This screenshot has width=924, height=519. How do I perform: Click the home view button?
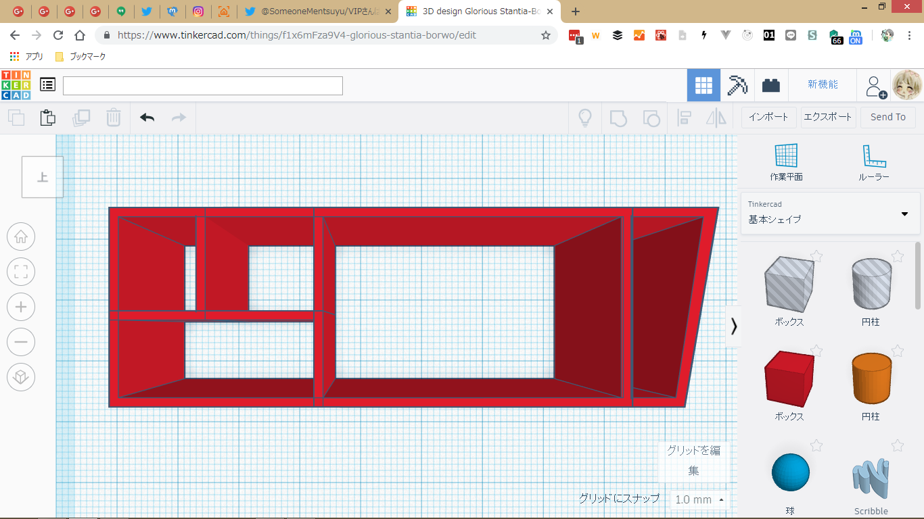coord(21,237)
